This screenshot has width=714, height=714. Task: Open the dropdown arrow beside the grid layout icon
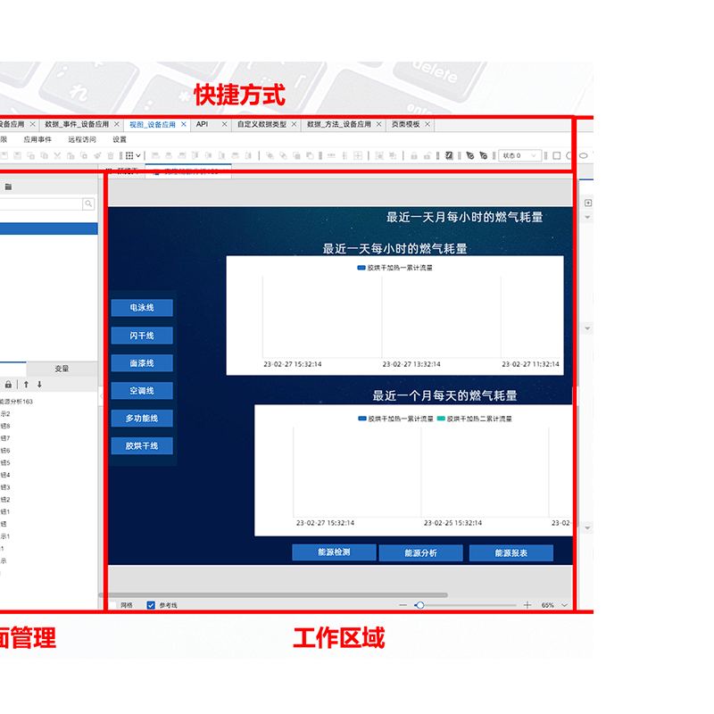tap(138, 155)
